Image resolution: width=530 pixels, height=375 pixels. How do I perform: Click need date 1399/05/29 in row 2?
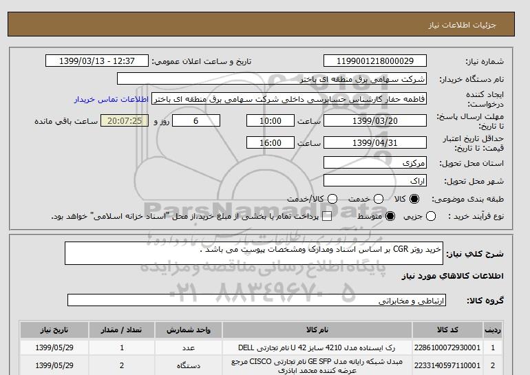[54, 365]
